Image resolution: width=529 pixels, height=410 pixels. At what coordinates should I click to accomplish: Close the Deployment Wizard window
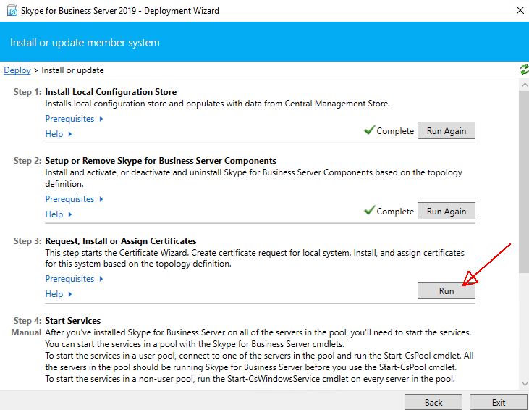coord(520,10)
